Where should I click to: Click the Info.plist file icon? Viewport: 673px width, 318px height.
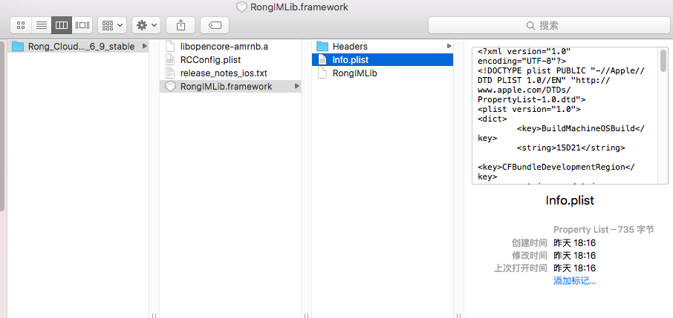322,59
